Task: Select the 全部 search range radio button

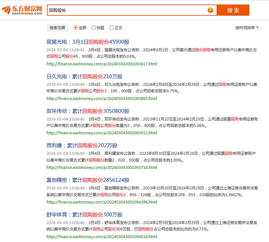Action: [75, 28]
